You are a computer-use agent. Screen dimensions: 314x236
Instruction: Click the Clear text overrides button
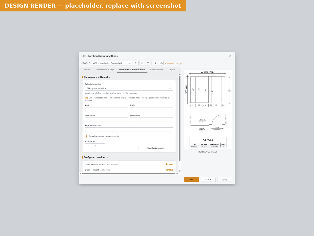tap(156, 148)
